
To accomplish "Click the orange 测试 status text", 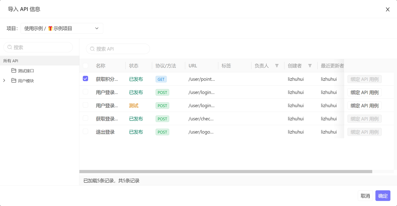I will pyautogui.click(x=134, y=106).
